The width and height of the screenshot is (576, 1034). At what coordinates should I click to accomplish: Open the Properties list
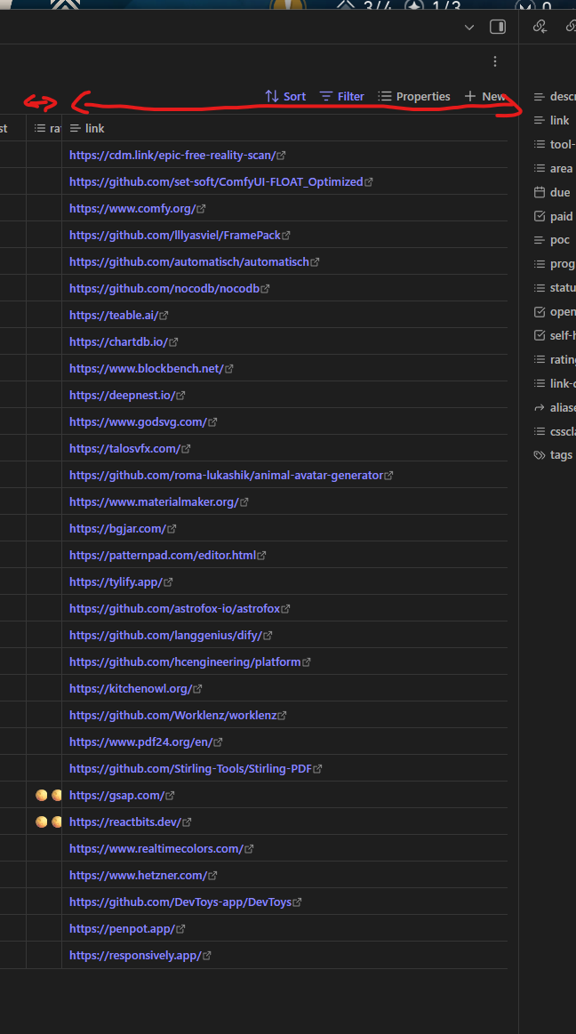(x=414, y=96)
